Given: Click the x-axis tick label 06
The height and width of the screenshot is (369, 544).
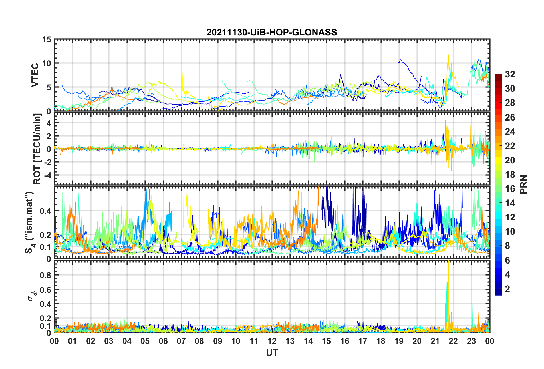Looking at the screenshot, I should [x=163, y=341].
